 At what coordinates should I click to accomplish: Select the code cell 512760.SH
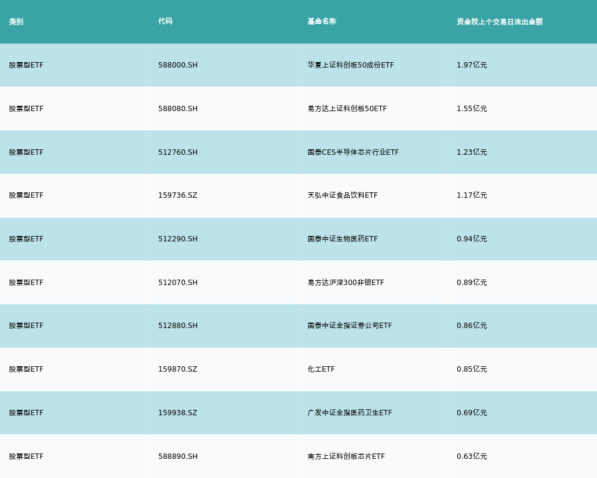click(x=178, y=152)
